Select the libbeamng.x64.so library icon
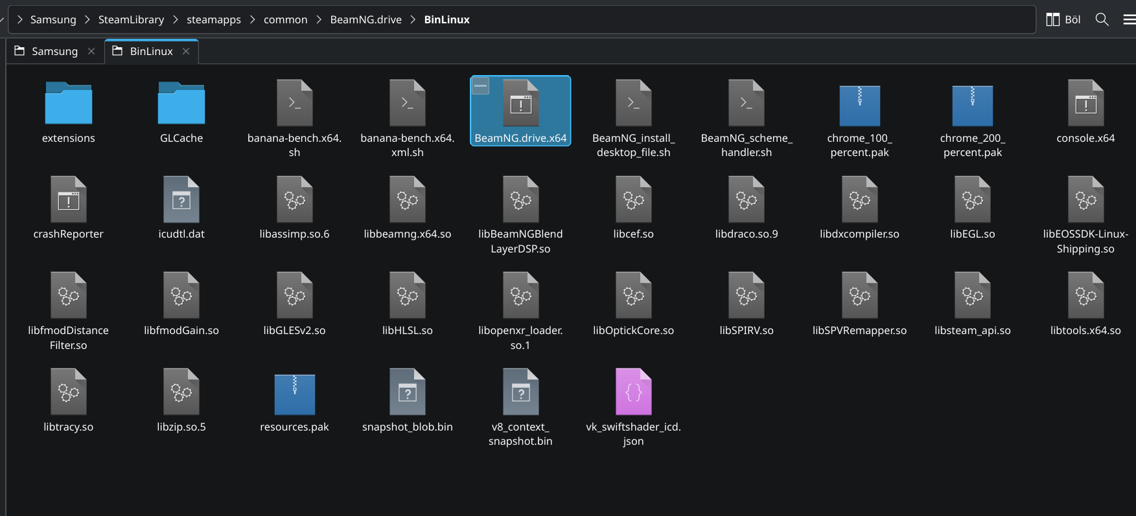The image size is (1136, 516). (408, 199)
